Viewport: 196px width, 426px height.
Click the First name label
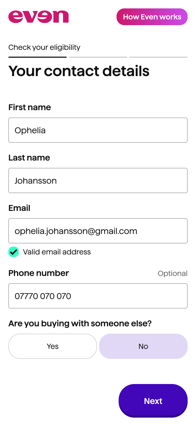click(30, 107)
